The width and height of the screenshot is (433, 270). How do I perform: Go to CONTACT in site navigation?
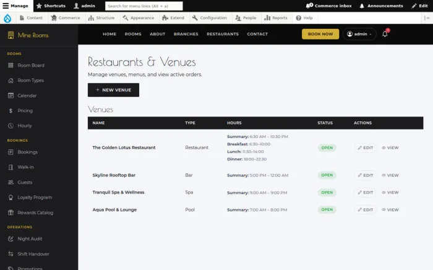(x=257, y=34)
